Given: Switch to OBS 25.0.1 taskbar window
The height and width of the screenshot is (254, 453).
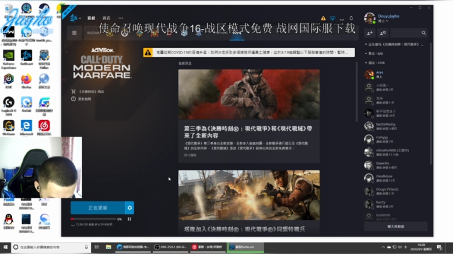Looking at the screenshot, I should (171, 247).
